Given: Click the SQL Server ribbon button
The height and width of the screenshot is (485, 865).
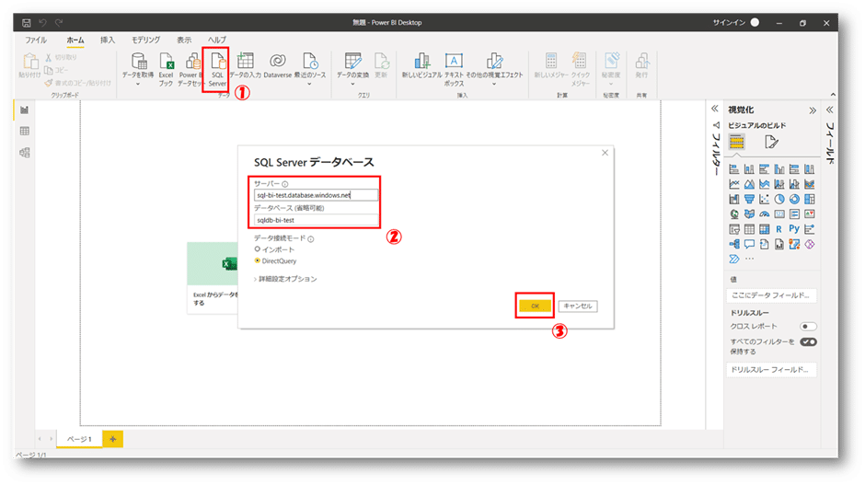Looking at the screenshot, I should click(217, 70).
